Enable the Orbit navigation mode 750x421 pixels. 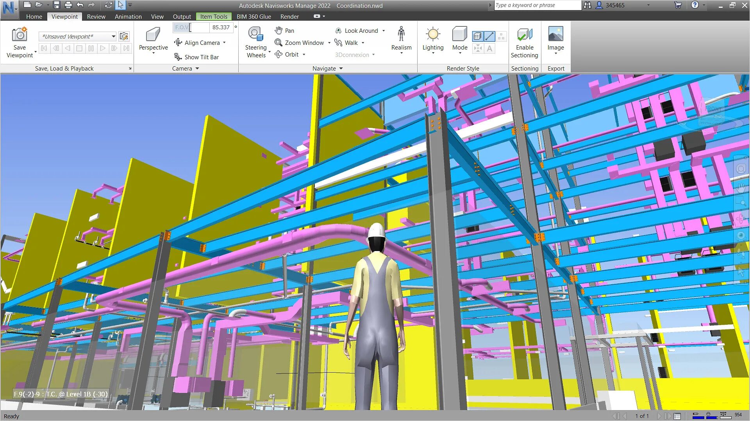tap(291, 55)
